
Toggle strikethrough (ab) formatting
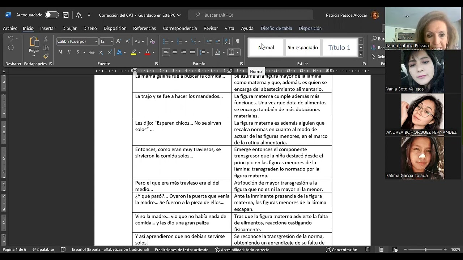click(92, 52)
